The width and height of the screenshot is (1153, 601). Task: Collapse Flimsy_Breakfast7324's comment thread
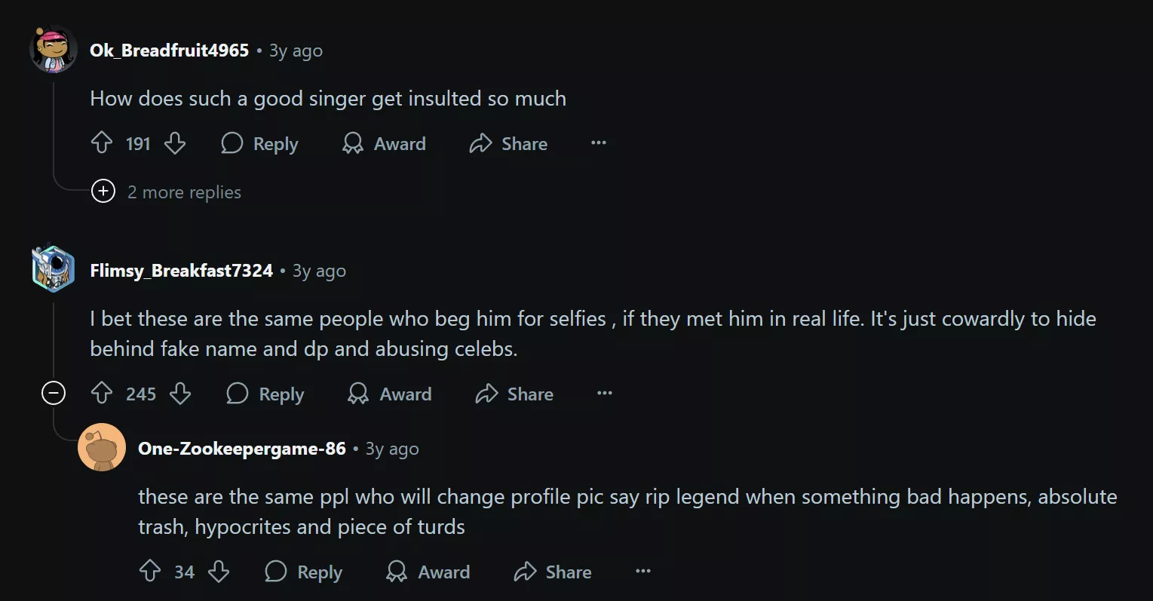tap(54, 393)
